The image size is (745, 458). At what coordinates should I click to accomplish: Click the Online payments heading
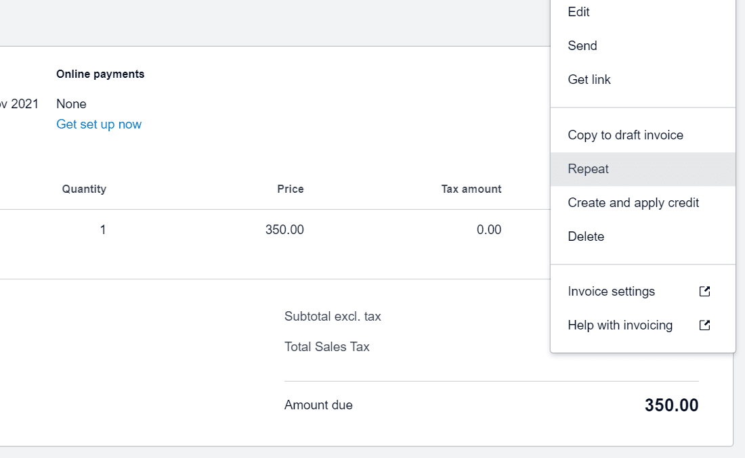coord(100,74)
